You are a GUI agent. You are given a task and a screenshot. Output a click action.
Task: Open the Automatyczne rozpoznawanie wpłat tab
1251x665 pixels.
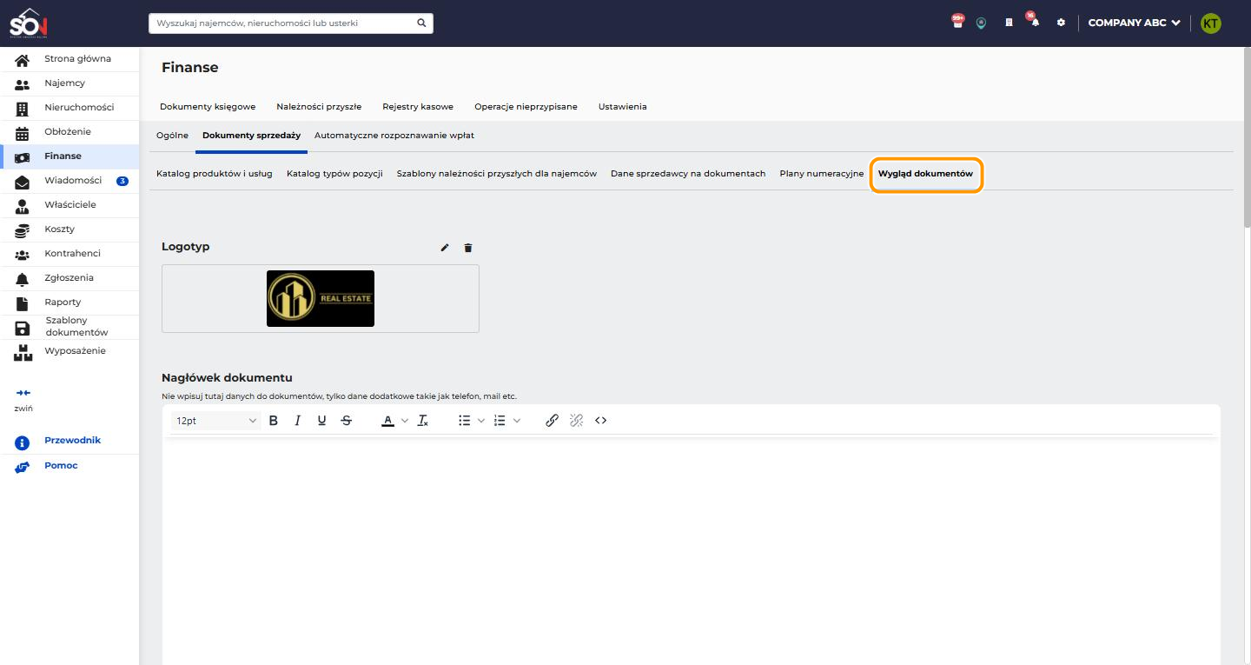(x=394, y=136)
